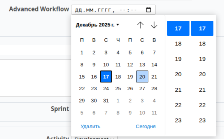224x139 pixels.
Task: Select December 18 in the calendar grid
Action: [x=118, y=77]
